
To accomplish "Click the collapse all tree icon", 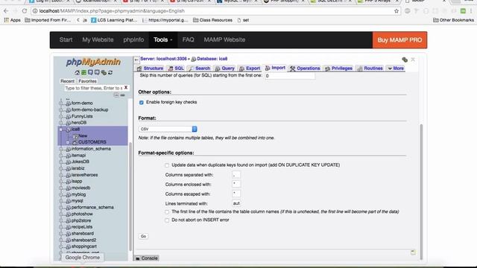I will (116, 95).
